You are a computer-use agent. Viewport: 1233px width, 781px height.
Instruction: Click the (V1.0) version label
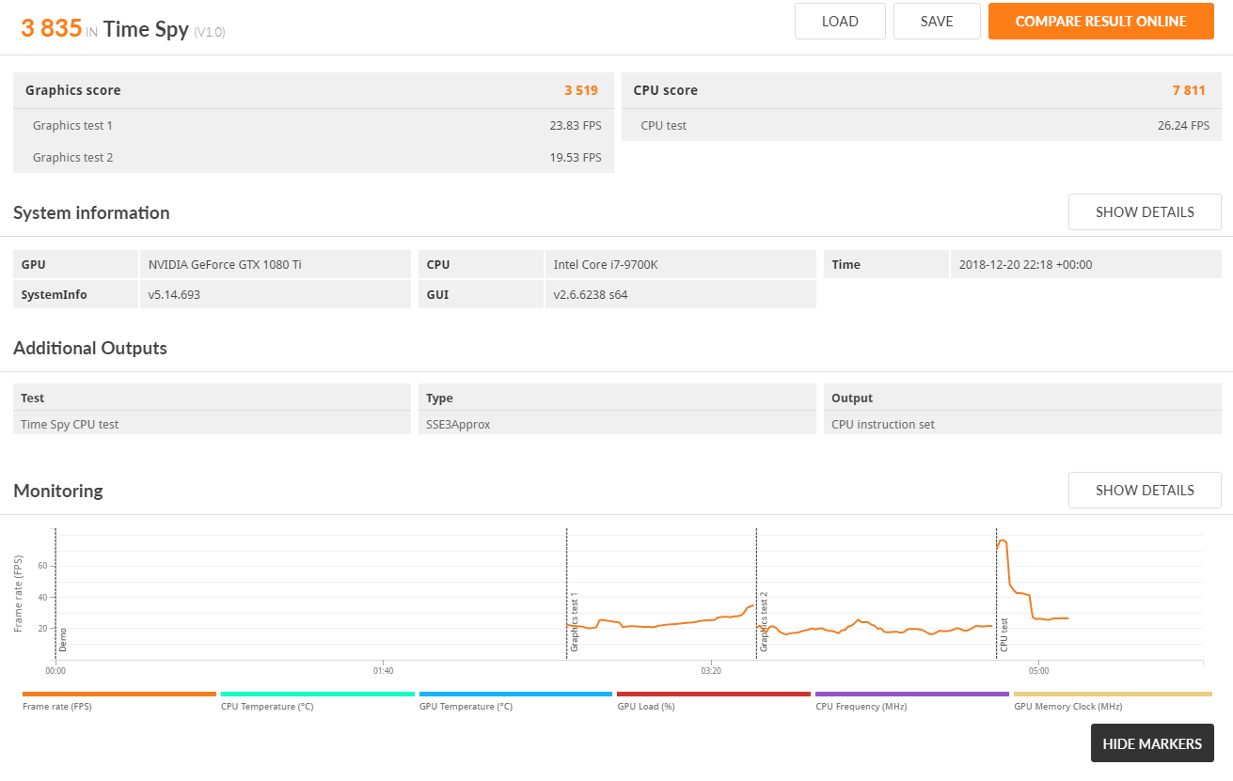210,32
